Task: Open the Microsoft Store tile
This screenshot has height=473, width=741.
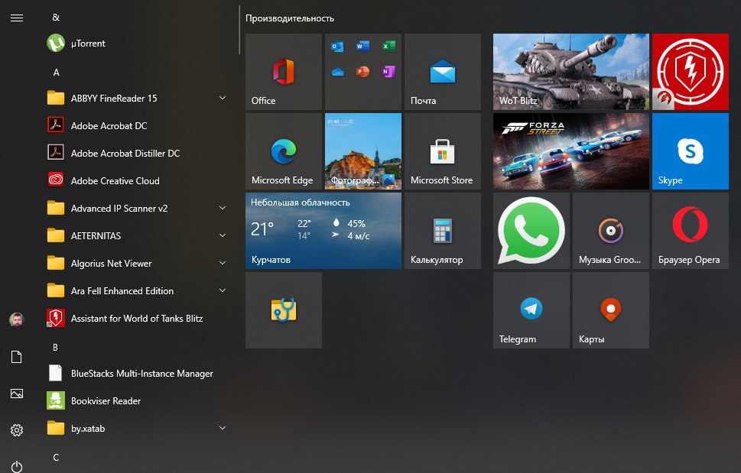Action: [x=443, y=151]
